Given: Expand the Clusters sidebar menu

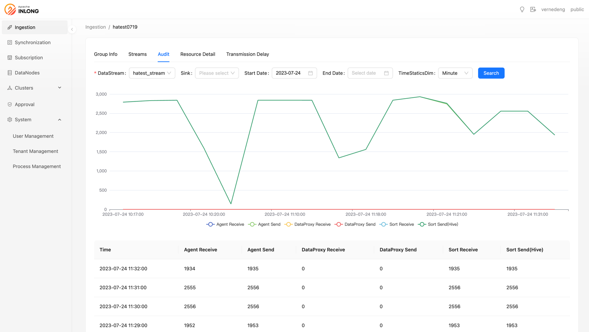Looking at the screenshot, I should [34, 88].
